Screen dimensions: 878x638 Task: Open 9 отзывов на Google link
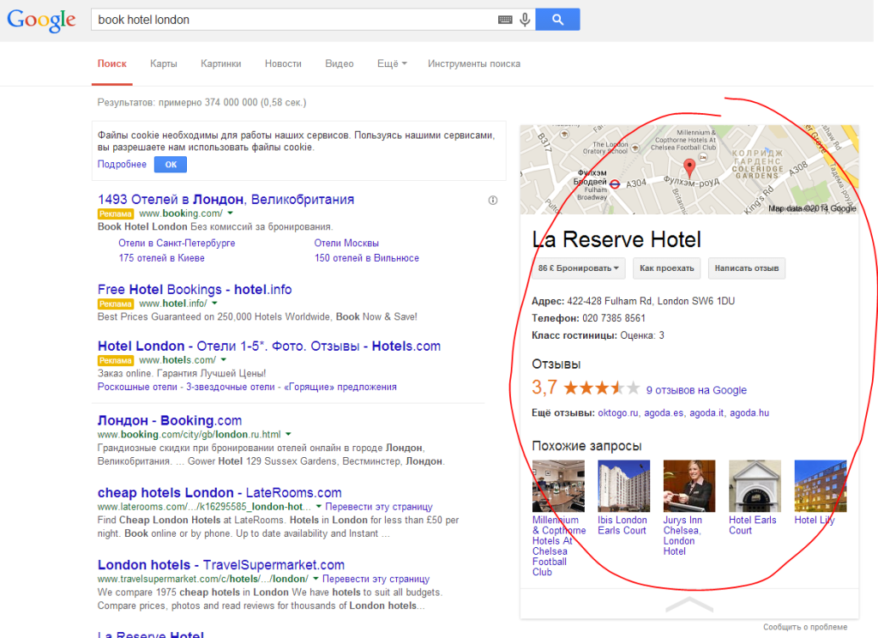click(696, 390)
